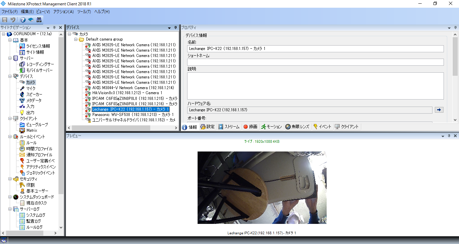The width and height of the screenshot is (459, 244).
Task: Click the 時間プロファイル clock icon
Action: coord(22,149)
